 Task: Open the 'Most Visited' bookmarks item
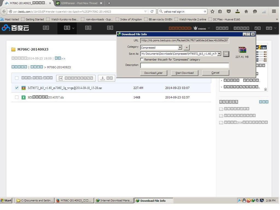coord(10,19)
